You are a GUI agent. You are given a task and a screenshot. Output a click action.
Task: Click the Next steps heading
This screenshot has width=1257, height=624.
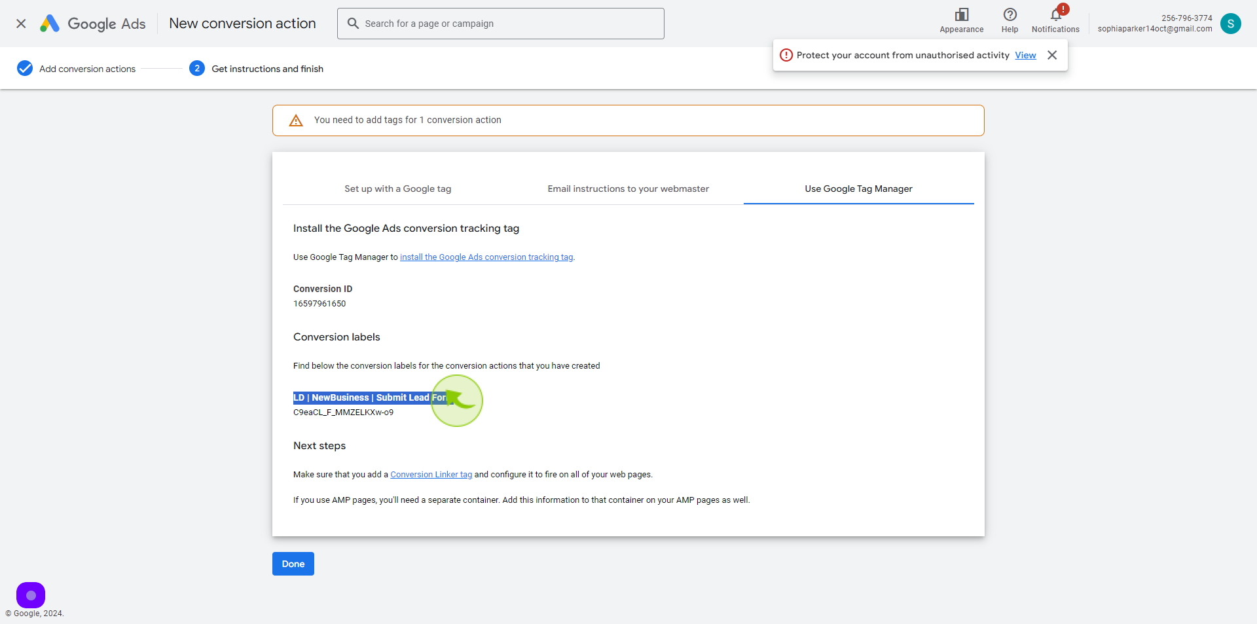pyautogui.click(x=319, y=446)
